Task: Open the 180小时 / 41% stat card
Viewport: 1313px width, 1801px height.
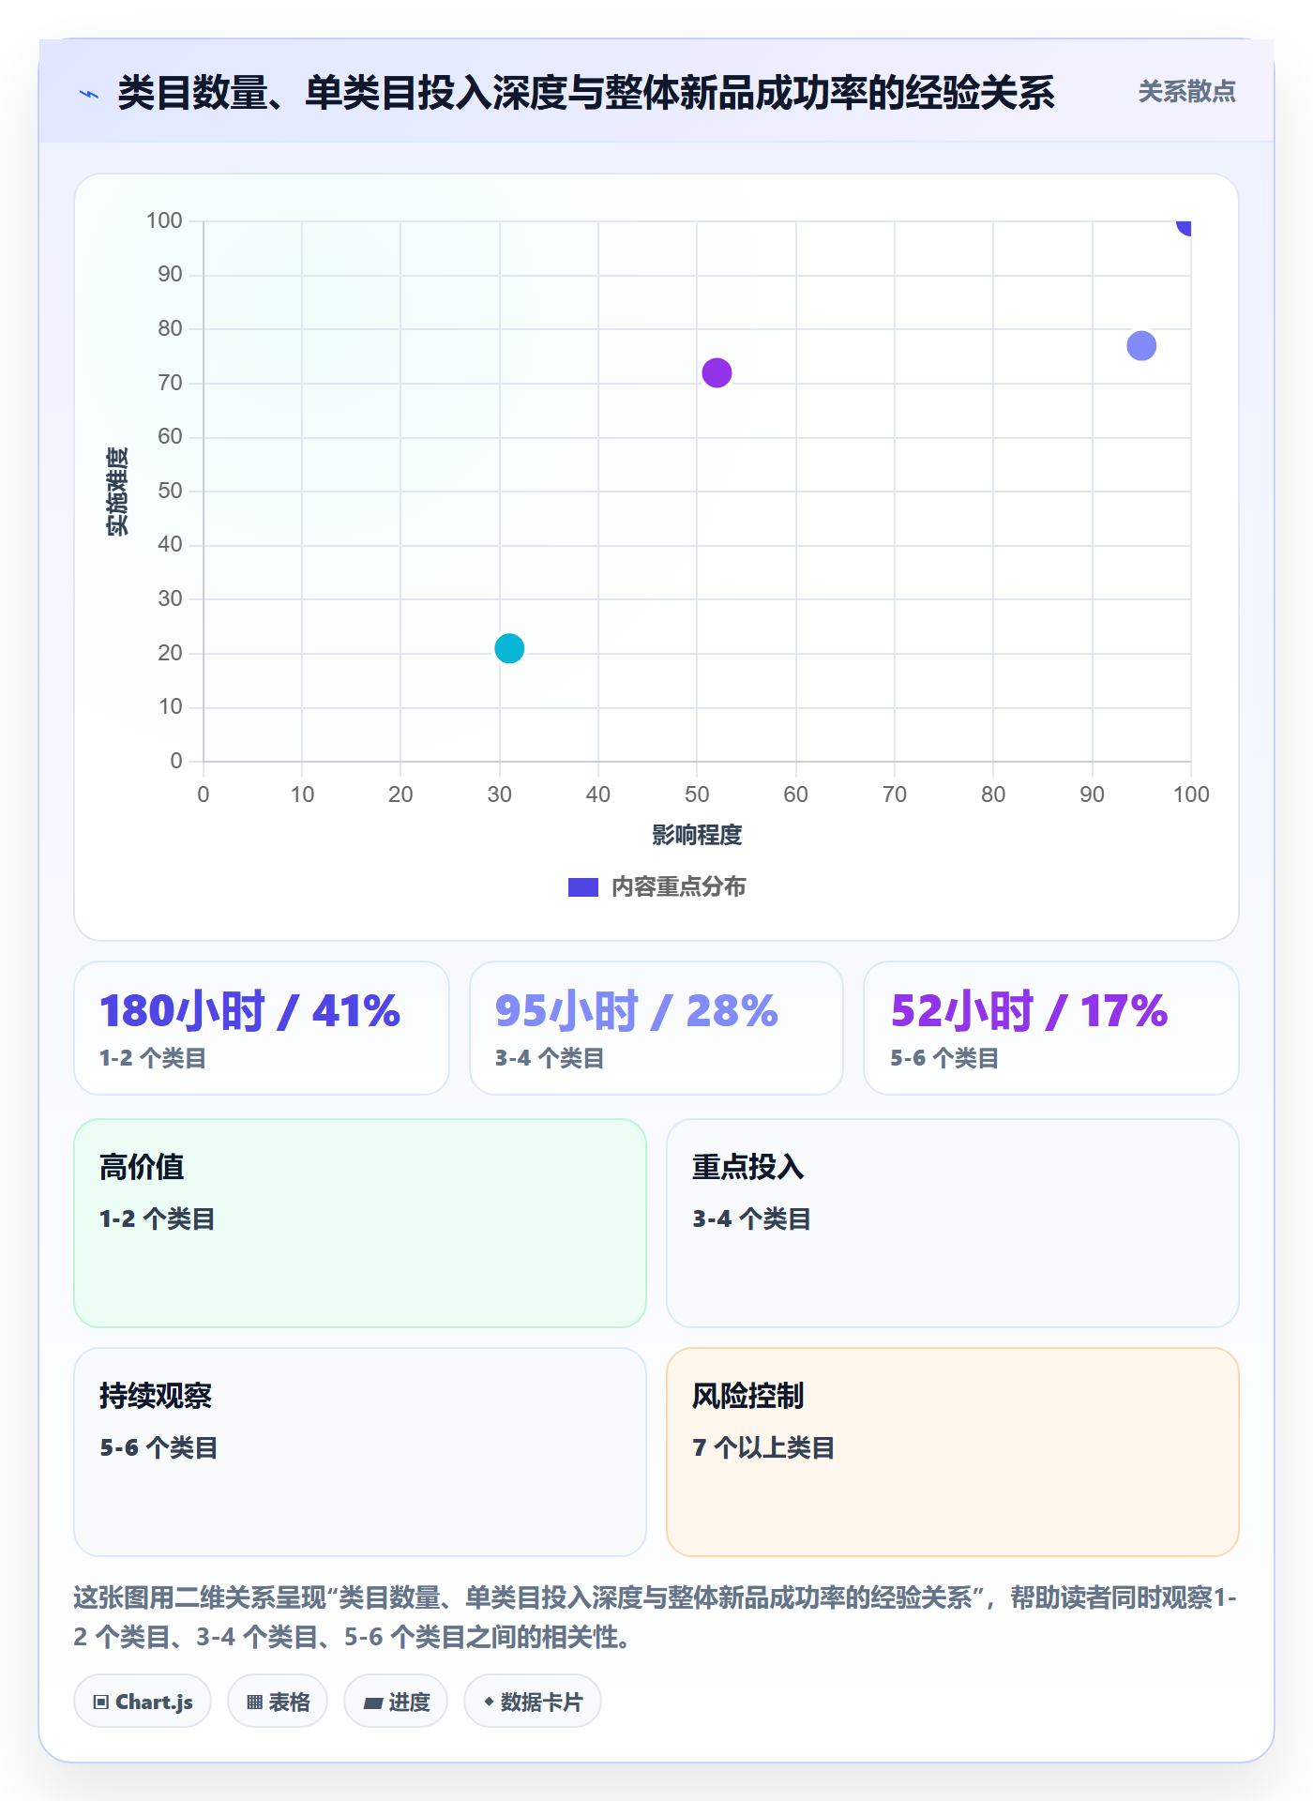Action: (262, 1028)
